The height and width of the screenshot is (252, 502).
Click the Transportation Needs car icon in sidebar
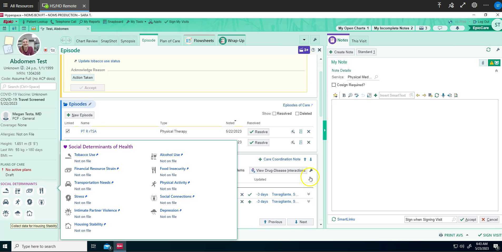[6, 202]
